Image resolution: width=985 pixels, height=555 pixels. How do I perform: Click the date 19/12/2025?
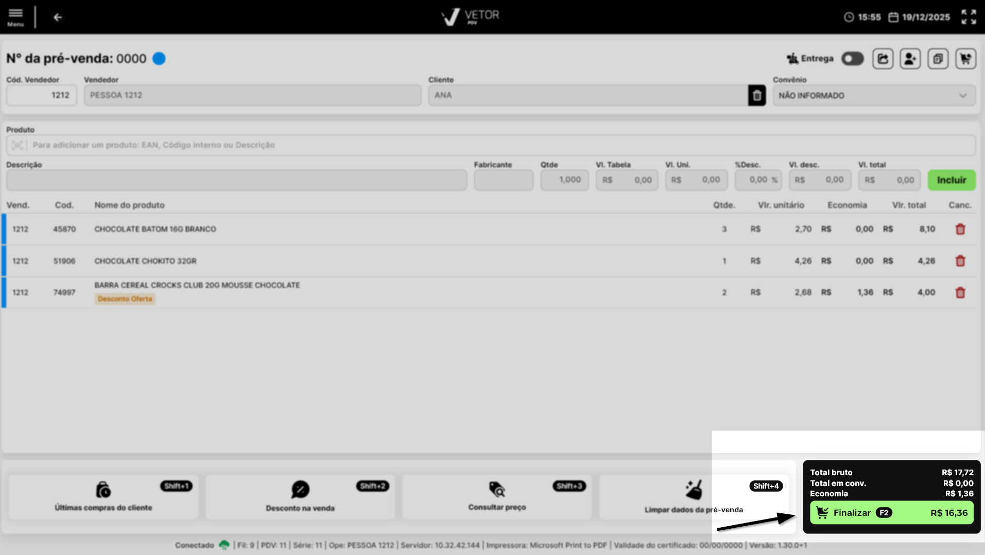pos(926,17)
